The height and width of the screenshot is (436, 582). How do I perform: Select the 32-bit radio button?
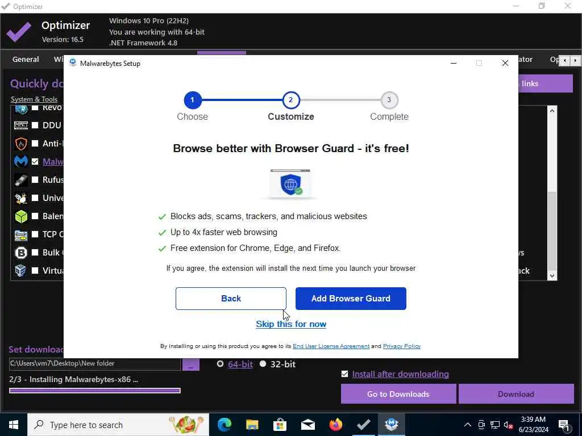[263, 364]
